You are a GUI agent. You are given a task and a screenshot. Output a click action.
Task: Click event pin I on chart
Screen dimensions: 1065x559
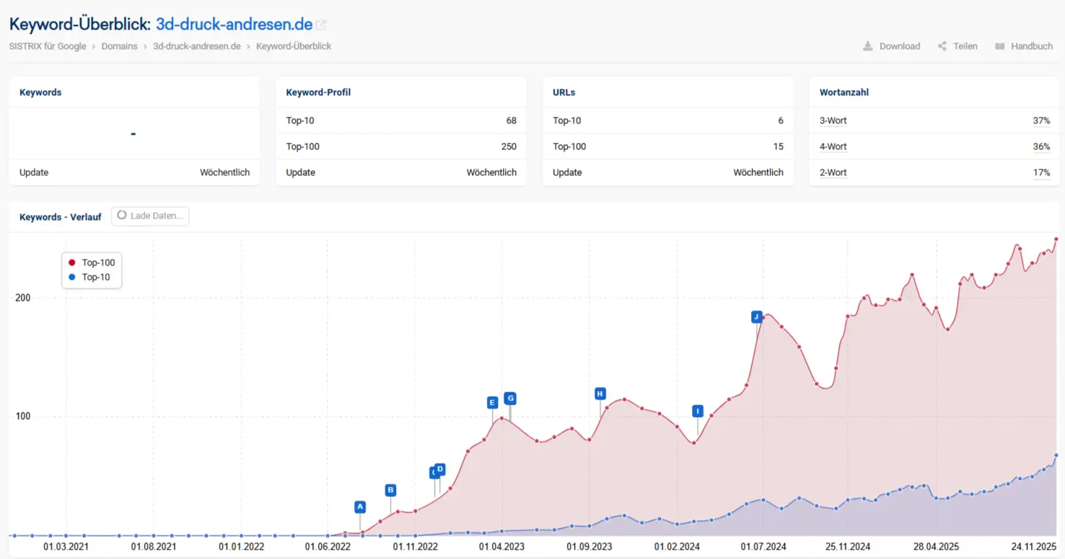[x=697, y=411]
